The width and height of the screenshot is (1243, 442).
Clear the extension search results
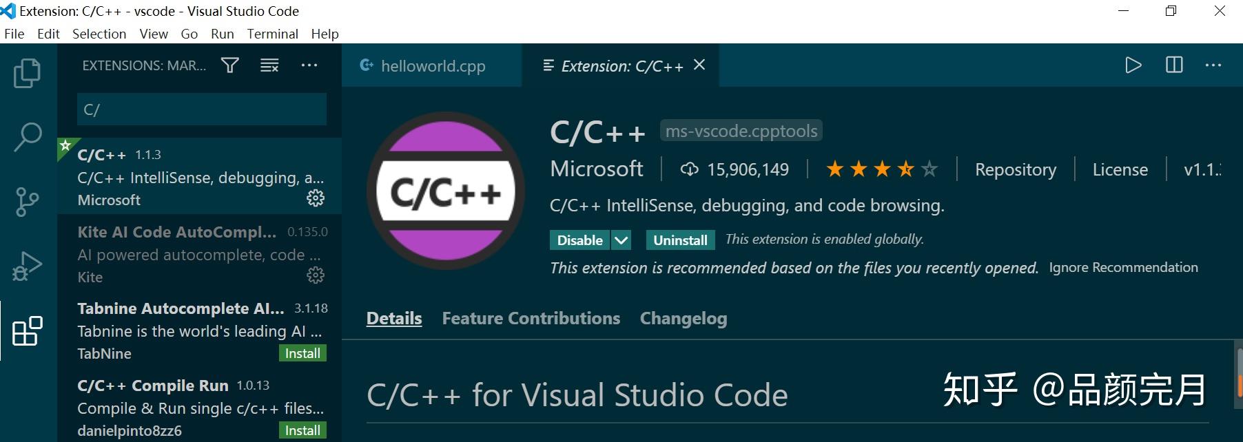tap(269, 65)
